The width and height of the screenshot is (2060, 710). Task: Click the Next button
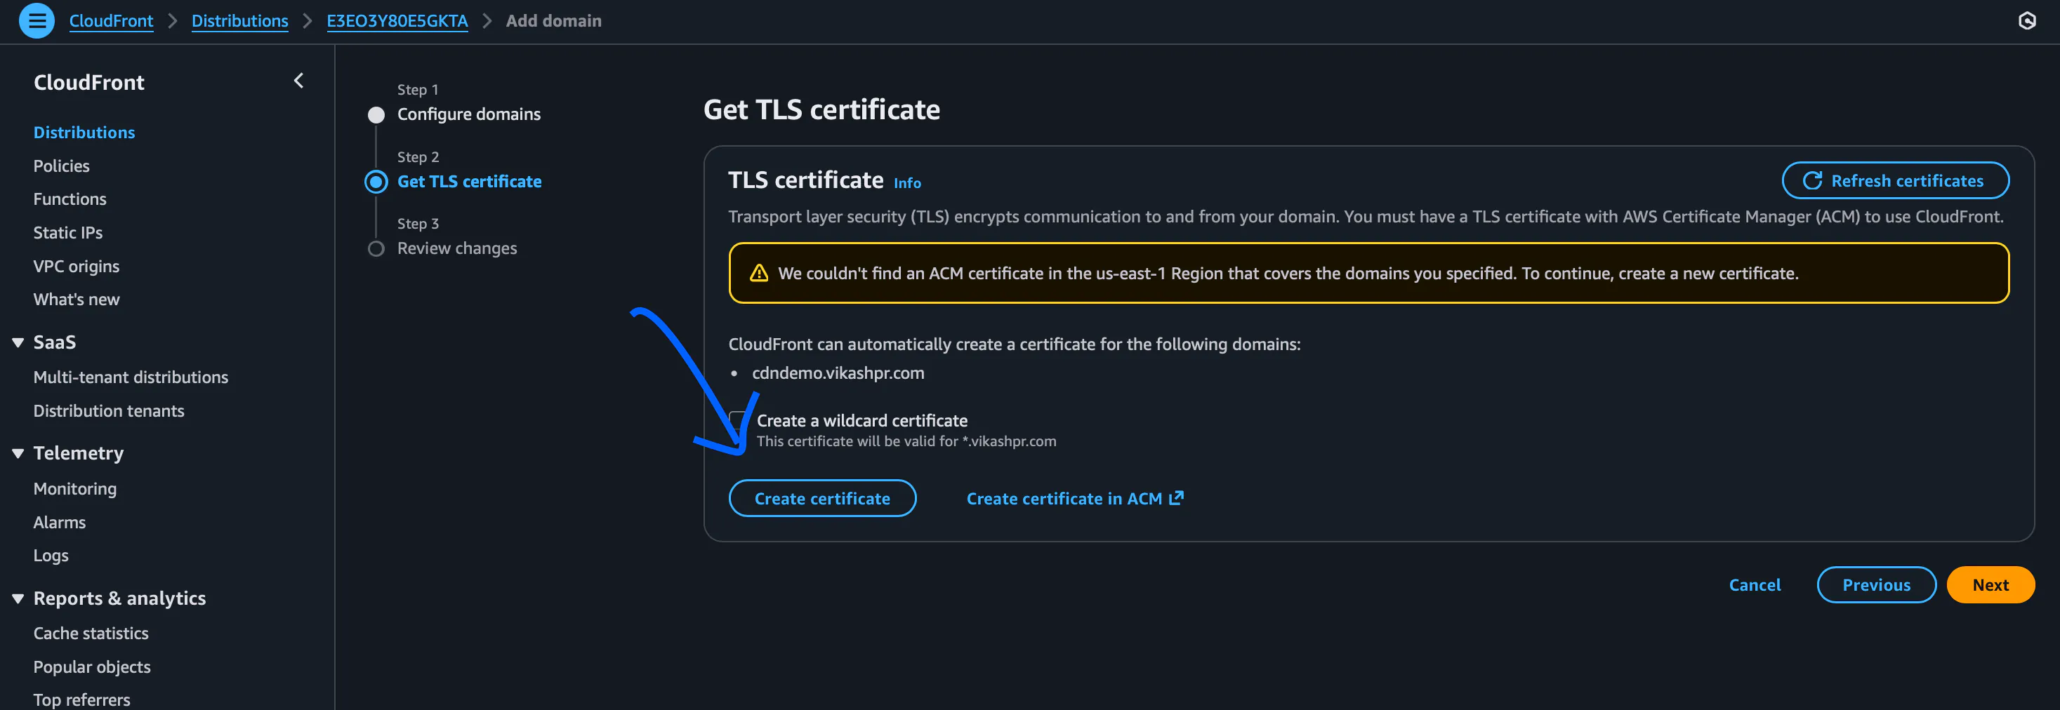(x=1990, y=584)
